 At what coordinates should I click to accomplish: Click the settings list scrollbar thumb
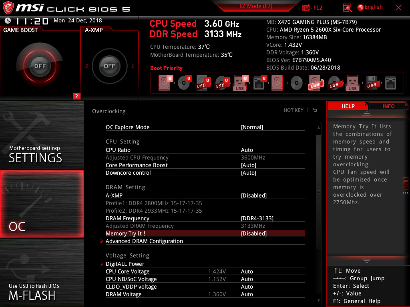(x=318, y=192)
